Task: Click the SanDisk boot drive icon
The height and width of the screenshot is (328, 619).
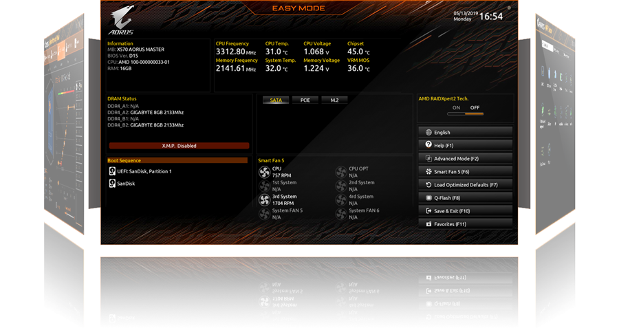Action: [x=112, y=183]
